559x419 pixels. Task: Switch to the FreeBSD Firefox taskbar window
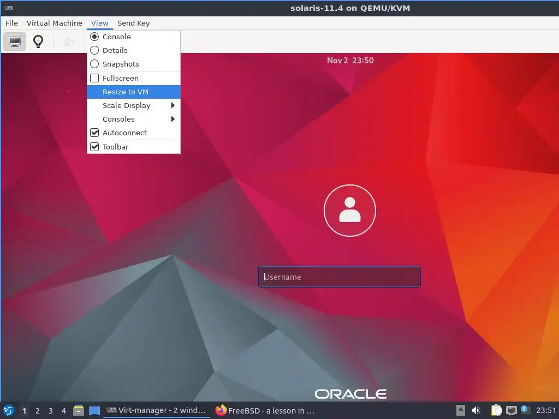265,410
